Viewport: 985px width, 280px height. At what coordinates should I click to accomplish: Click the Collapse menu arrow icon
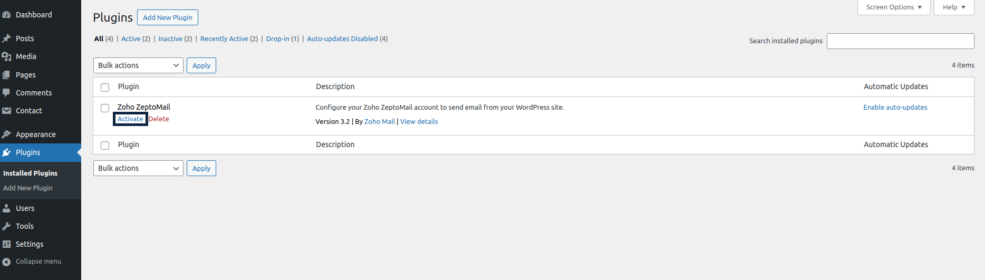pos(6,262)
